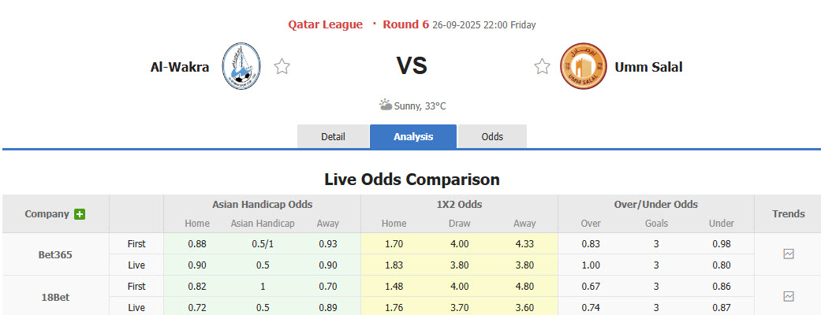Viewport: 821px width, 315px height.
Task: Open the Qatar League link
Action: pyautogui.click(x=325, y=24)
